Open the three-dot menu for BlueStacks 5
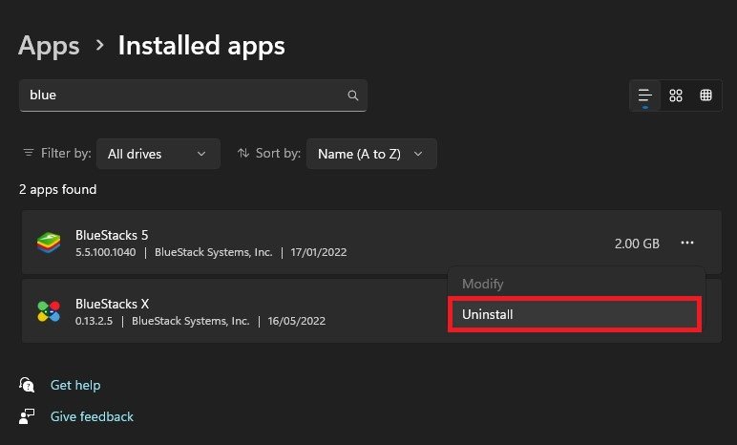Viewport: 737px width, 445px height. tap(687, 244)
